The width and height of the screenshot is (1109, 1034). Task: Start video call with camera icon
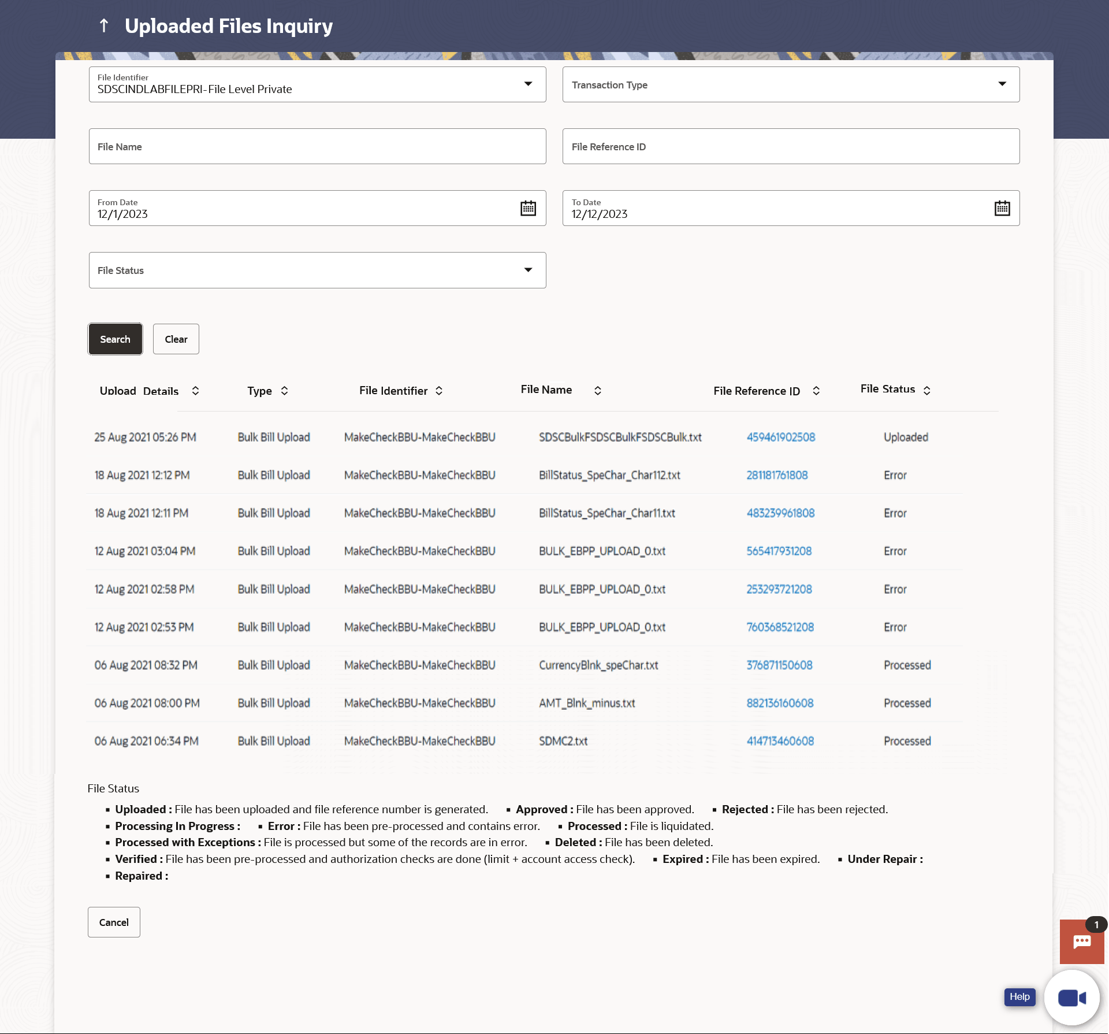point(1072,998)
